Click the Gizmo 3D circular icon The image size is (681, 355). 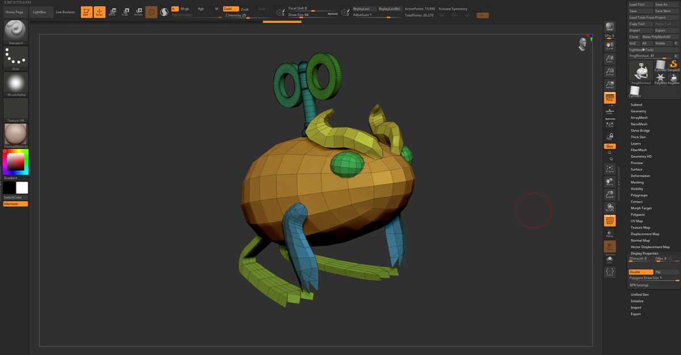pyautogui.click(x=152, y=12)
